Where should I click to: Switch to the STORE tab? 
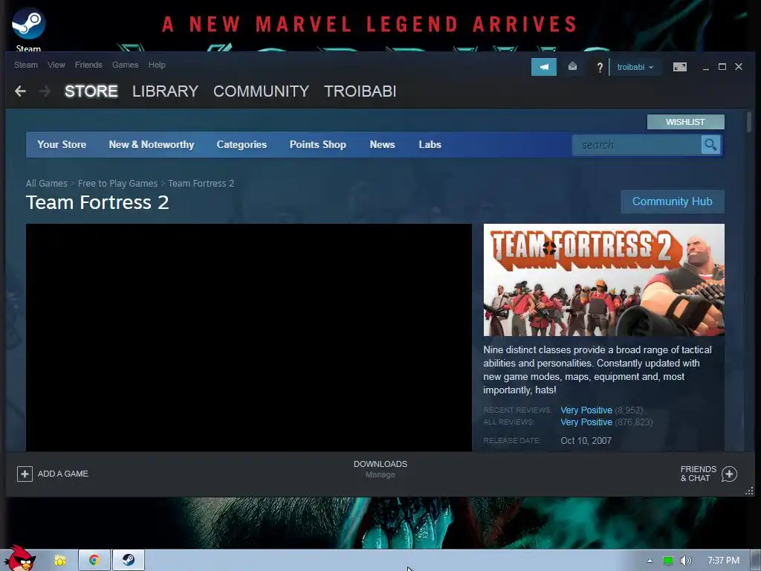91,91
